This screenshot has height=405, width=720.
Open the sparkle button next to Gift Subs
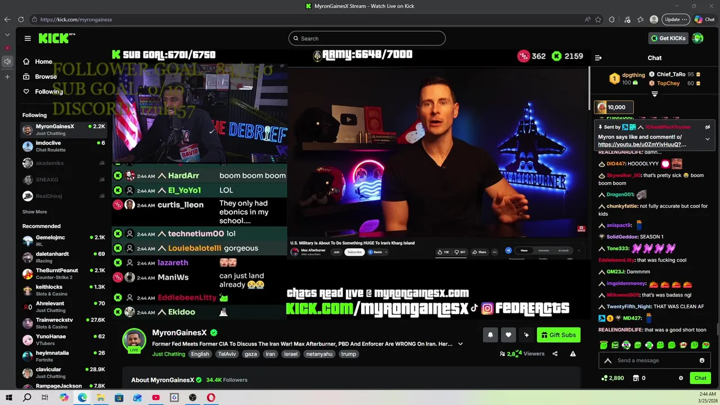pos(526,335)
